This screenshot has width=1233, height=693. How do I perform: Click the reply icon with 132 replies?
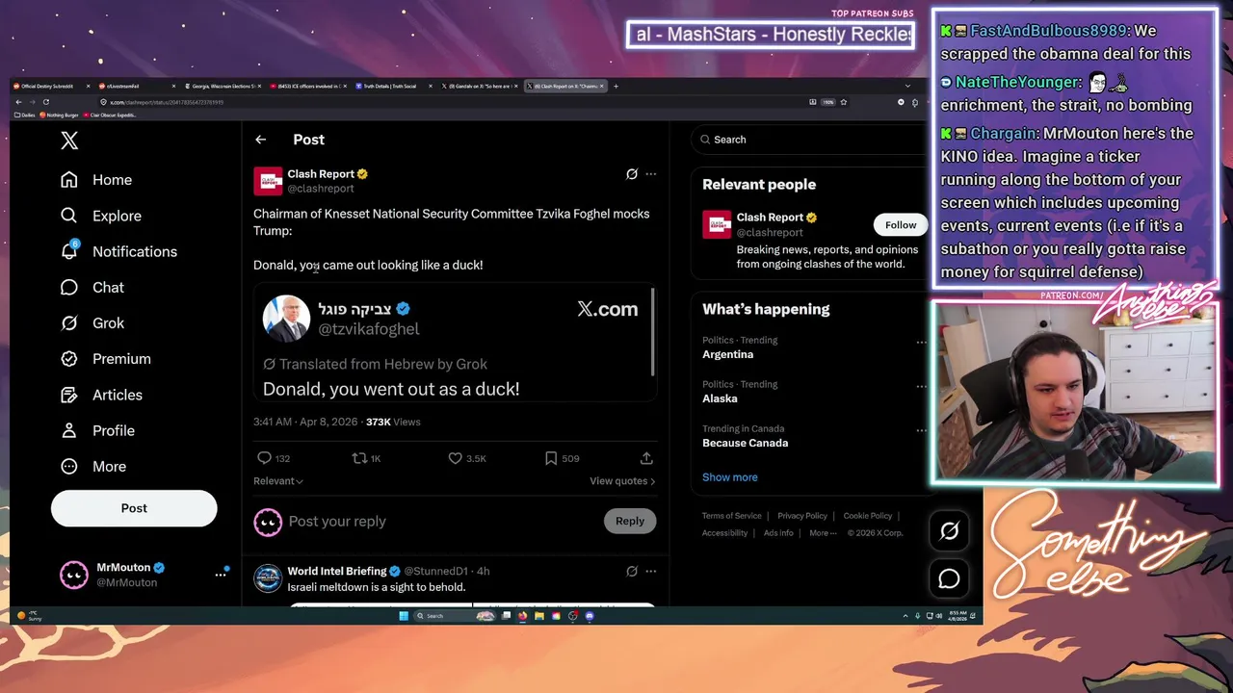(264, 458)
